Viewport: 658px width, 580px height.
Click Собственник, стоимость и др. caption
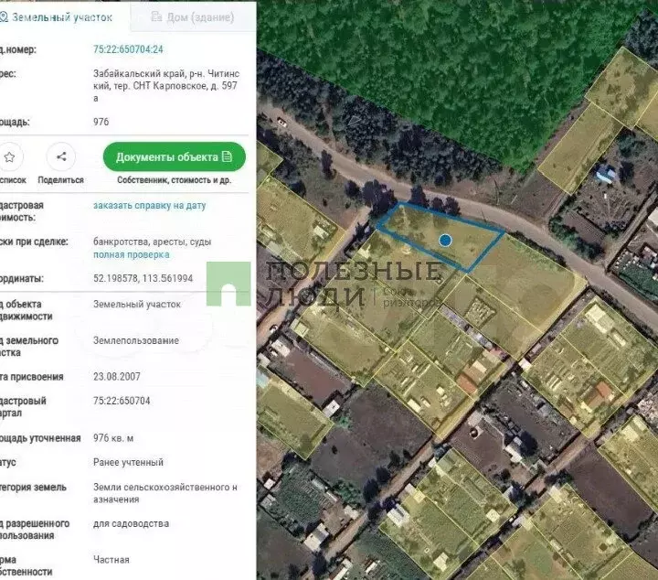click(x=174, y=180)
